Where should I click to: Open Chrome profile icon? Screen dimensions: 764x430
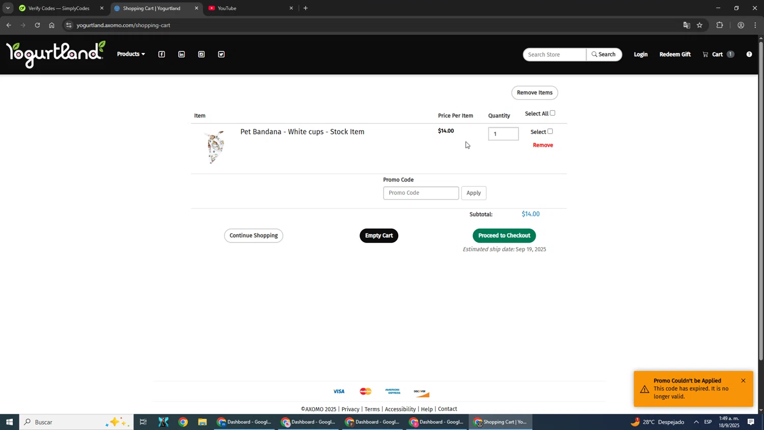[741, 25]
